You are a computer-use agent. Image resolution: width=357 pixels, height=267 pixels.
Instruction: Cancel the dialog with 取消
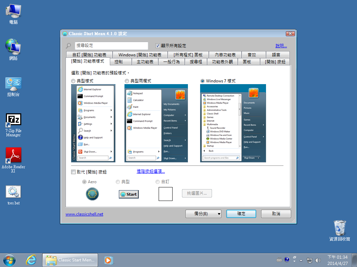pos(276,214)
